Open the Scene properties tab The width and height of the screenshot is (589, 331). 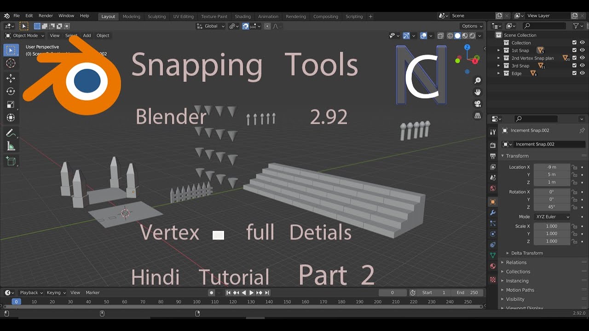493,177
